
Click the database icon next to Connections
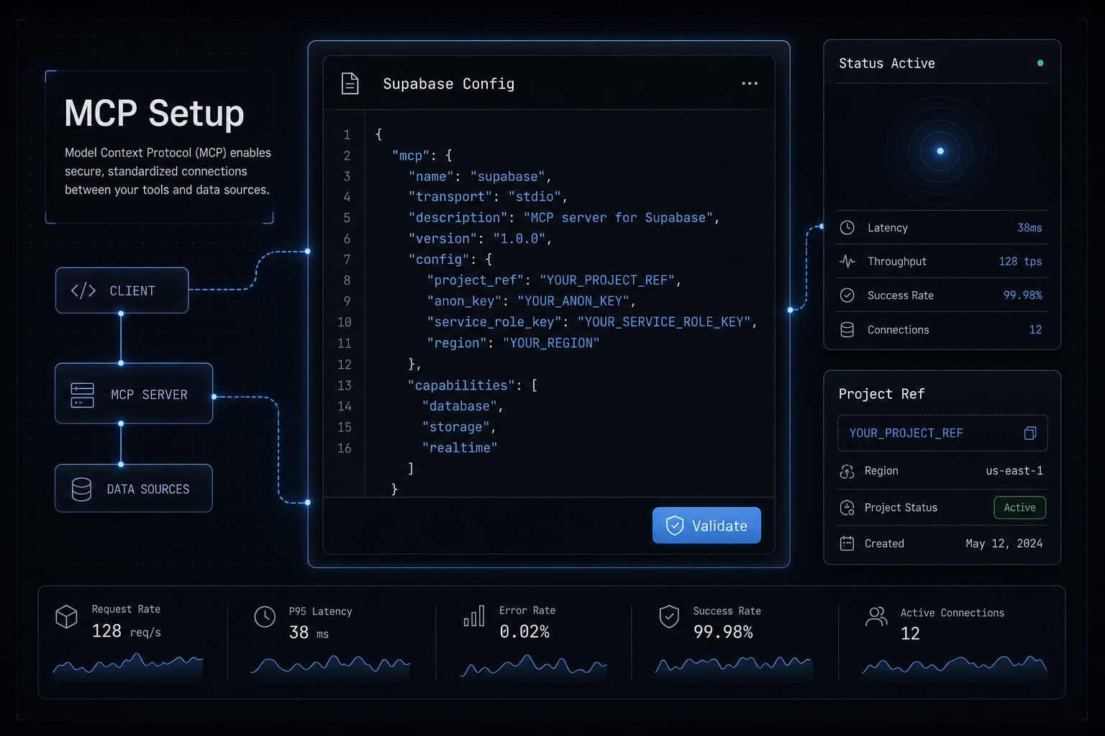click(847, 329)
